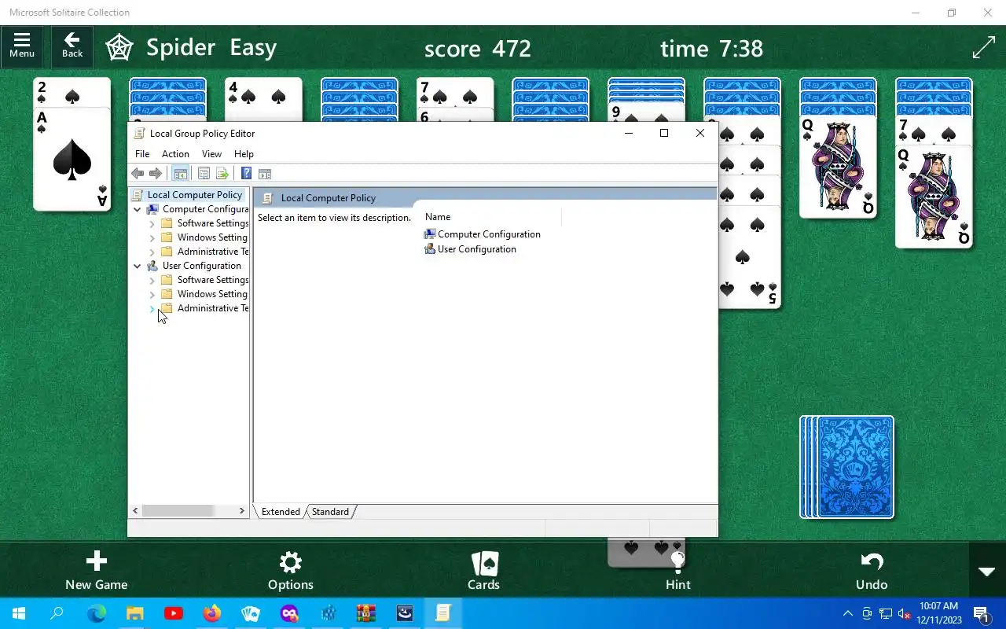Open WinRAR icon on taskbar
The height and width of the screenshot is (629, 1006).
pos(366,613)
